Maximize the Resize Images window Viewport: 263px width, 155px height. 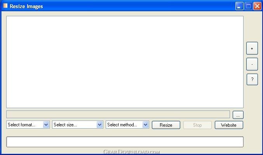point(248,6)
